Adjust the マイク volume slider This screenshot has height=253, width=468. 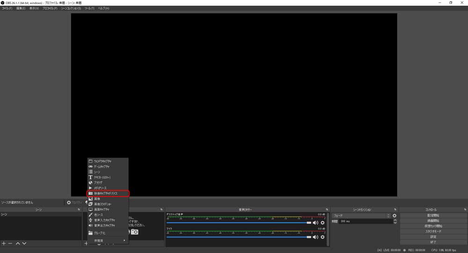click(239, 237)
